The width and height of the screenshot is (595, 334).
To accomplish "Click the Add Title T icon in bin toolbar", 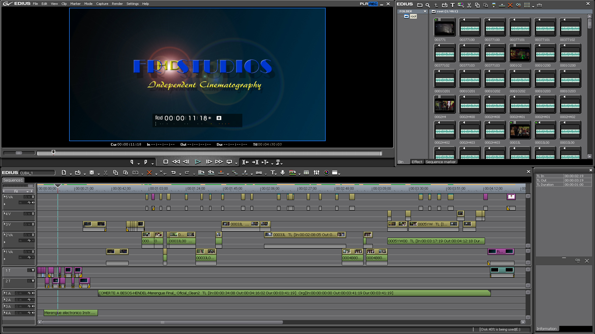I will pos(452,5).
